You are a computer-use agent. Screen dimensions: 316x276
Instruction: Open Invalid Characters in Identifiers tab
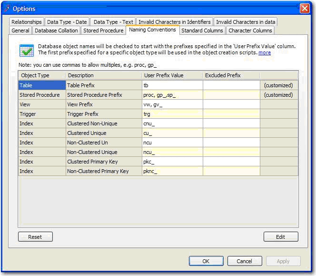[175, 22]
